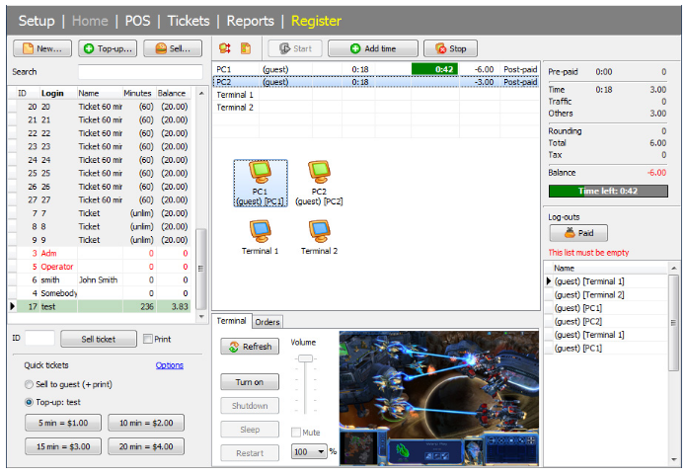Open the Options link in Quick tickets
This screenshot has height=475, width=687.
[169, 365]
